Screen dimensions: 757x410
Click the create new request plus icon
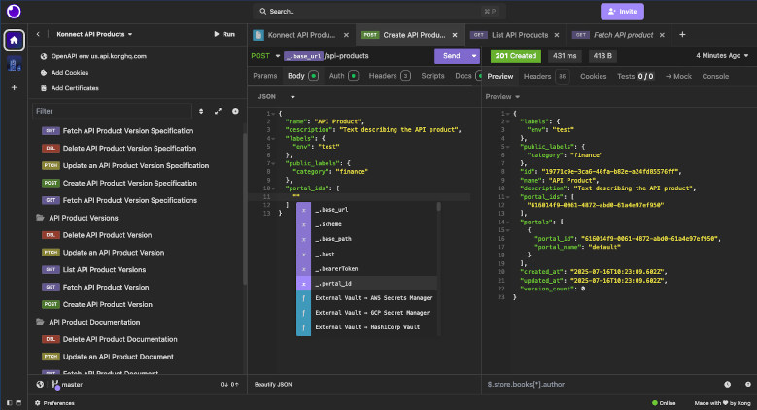point(236,111)
